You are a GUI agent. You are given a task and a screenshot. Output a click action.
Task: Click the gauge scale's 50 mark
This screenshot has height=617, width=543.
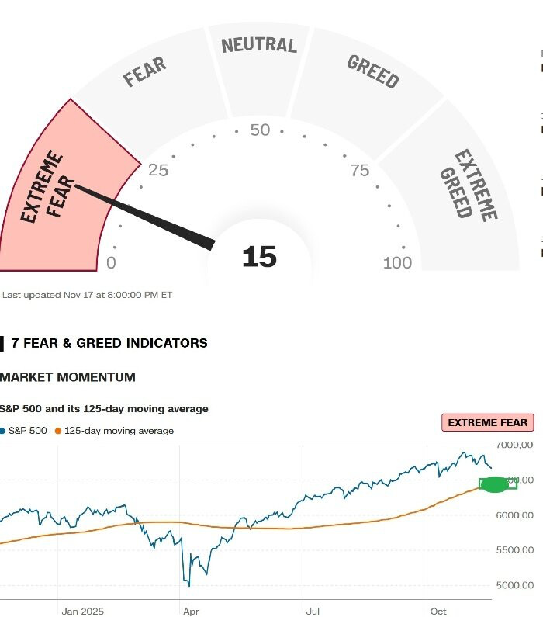(x=260, y=130)
